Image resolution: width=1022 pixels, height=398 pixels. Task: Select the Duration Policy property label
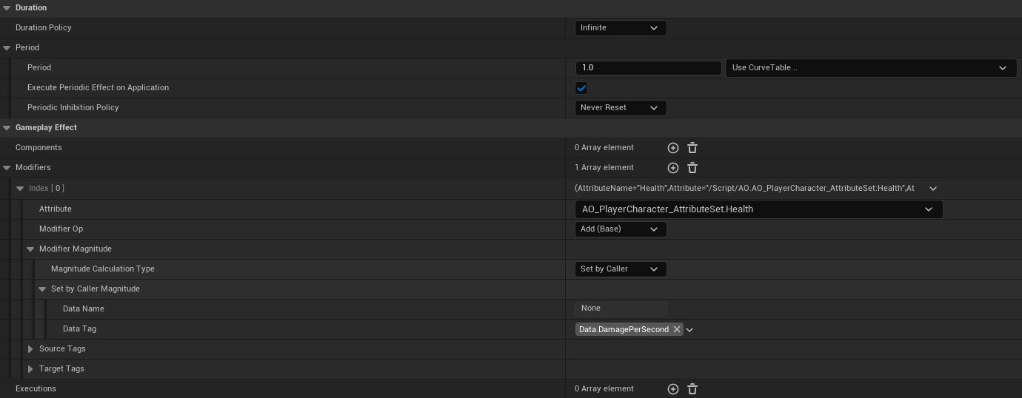(x=44, y=27)
